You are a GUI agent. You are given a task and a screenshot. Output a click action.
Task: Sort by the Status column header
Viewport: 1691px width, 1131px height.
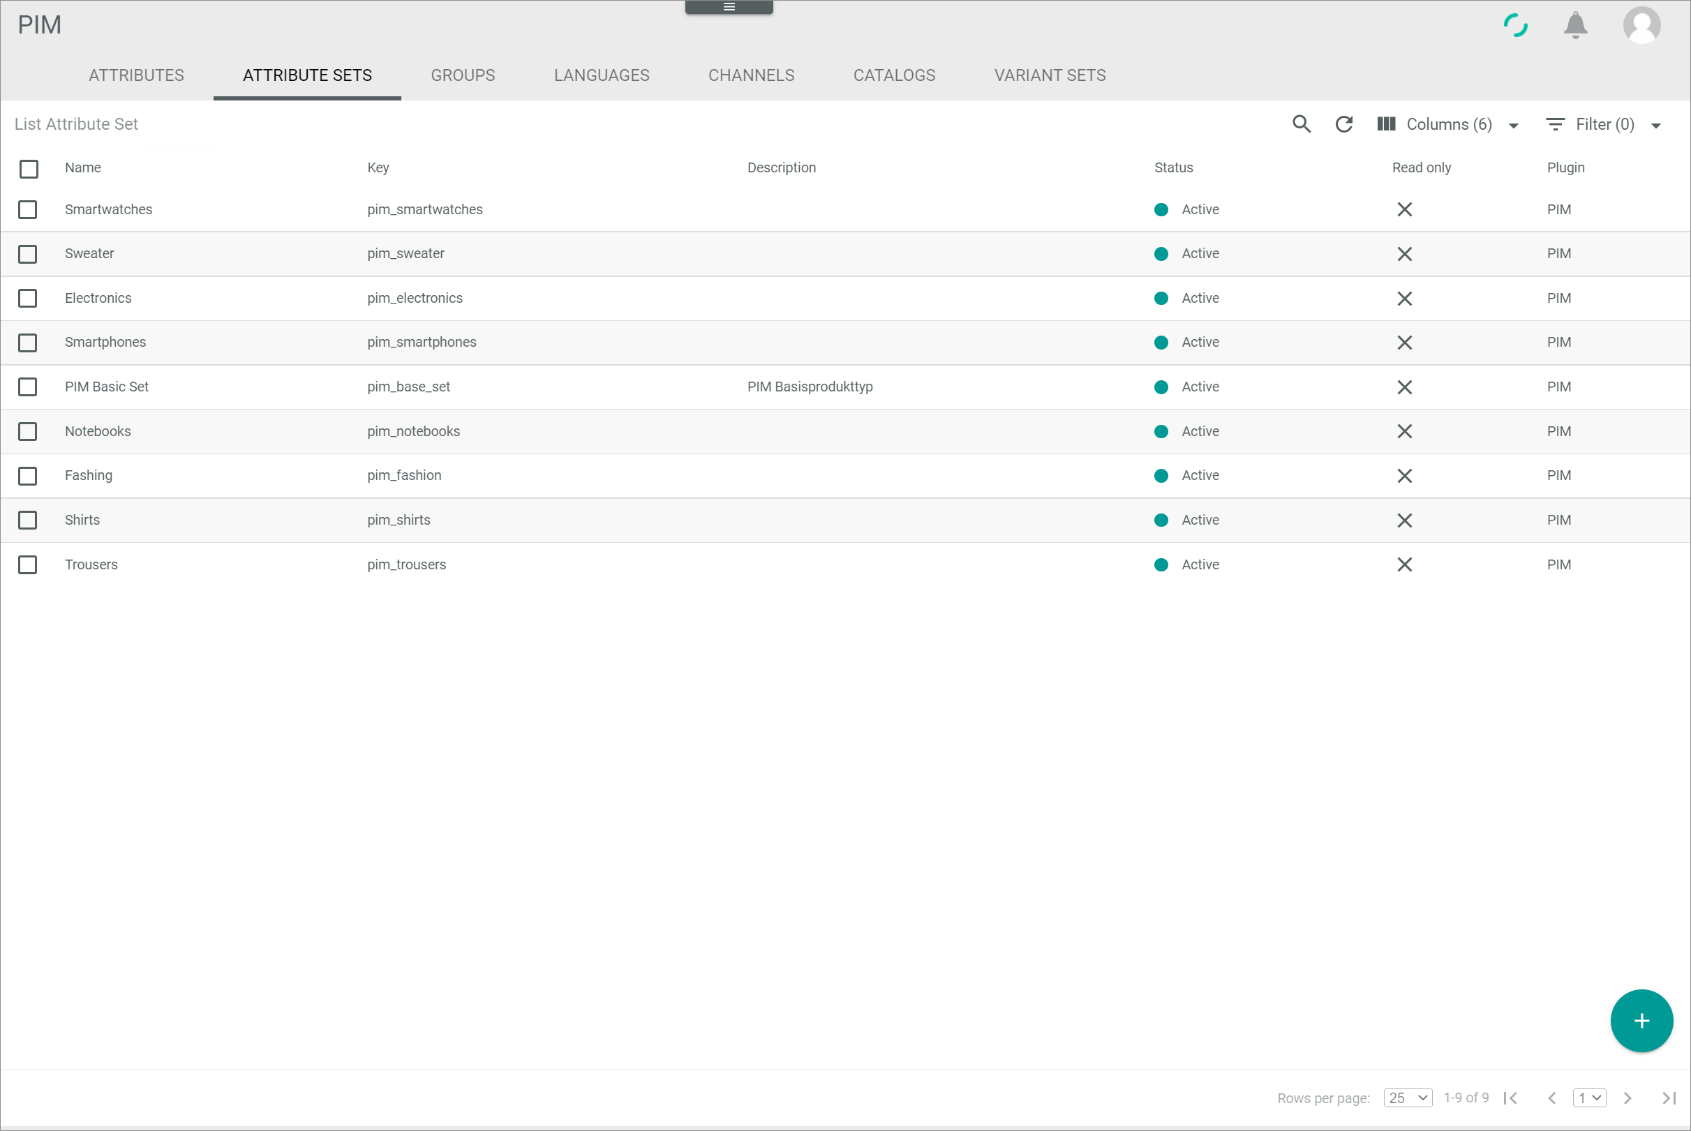(1173, 167)
